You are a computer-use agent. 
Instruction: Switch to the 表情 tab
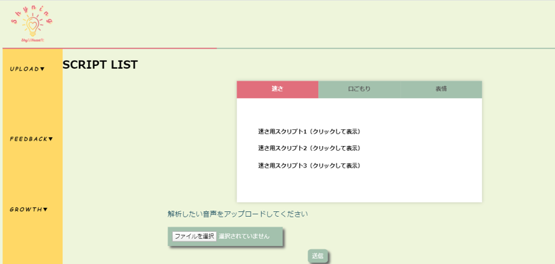(441, 89)
